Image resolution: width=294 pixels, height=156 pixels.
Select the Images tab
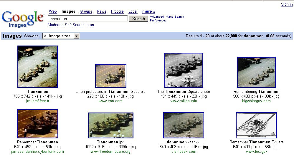click(x=68, y=11)
